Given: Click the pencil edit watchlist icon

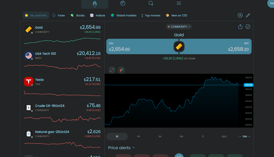Looking at the screenshot, I should point(248,15).
